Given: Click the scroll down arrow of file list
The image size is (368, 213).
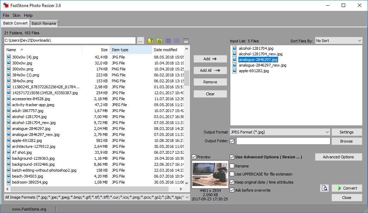Looking at the screenshot, I should (186, 183).
